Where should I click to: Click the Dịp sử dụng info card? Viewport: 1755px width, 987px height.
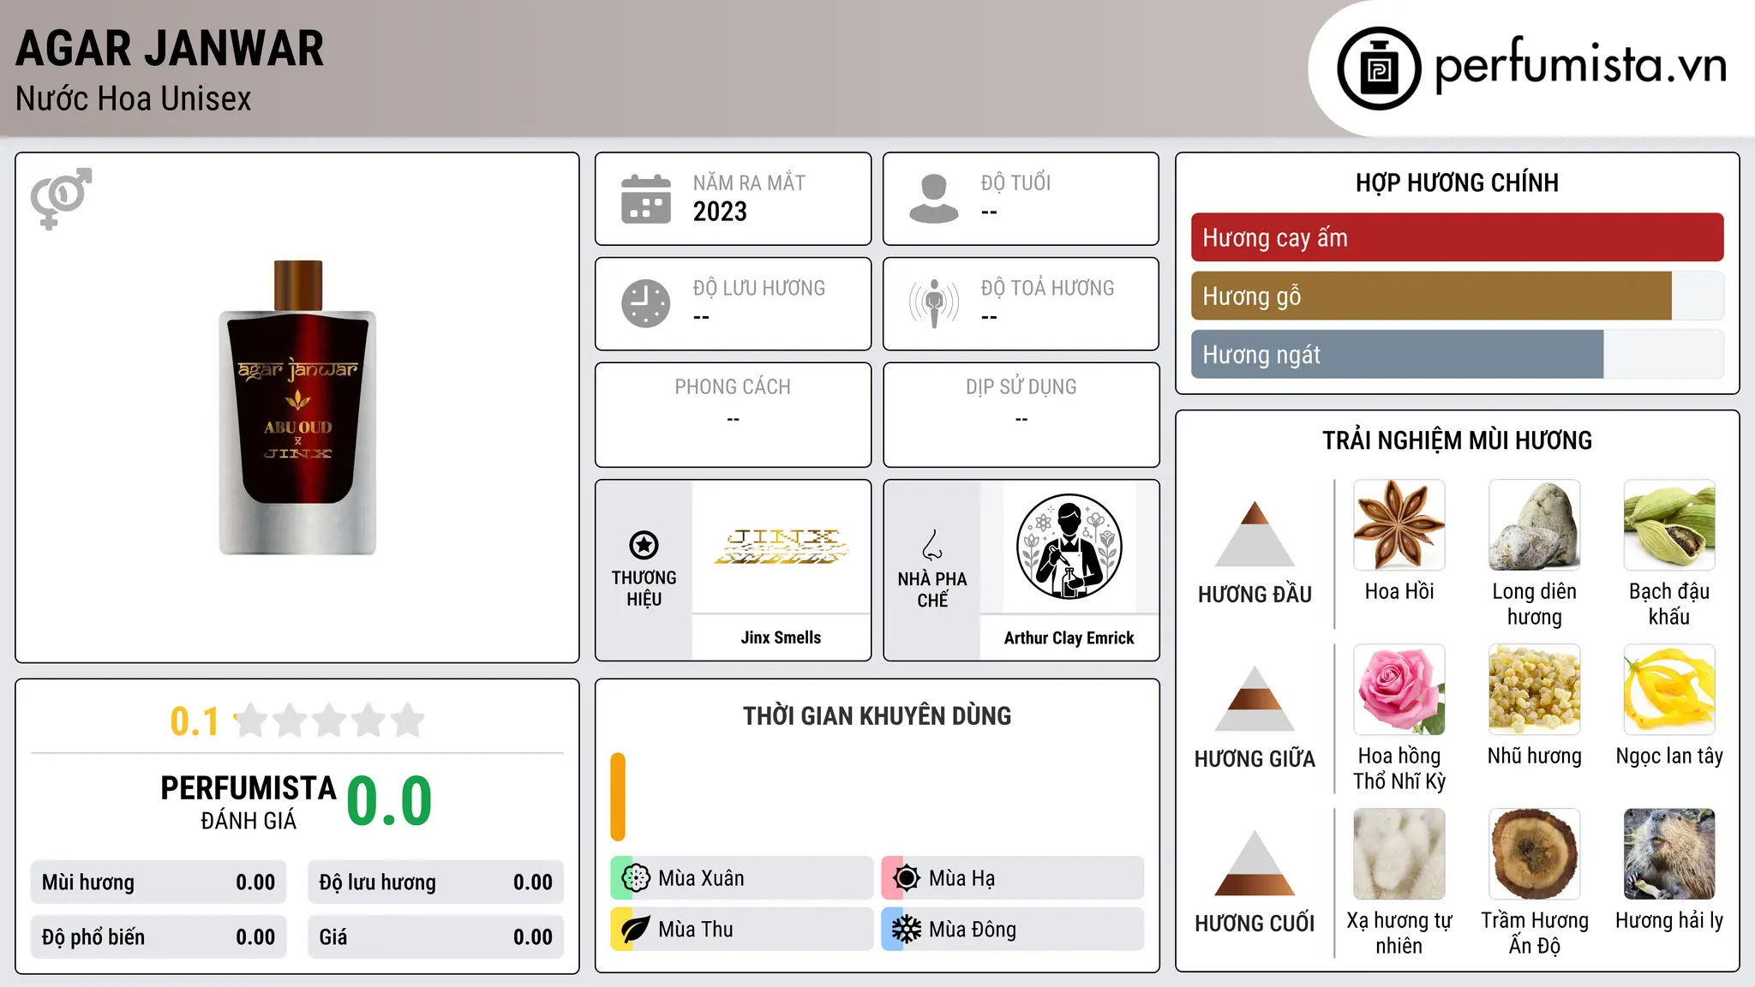(1021, 415)
